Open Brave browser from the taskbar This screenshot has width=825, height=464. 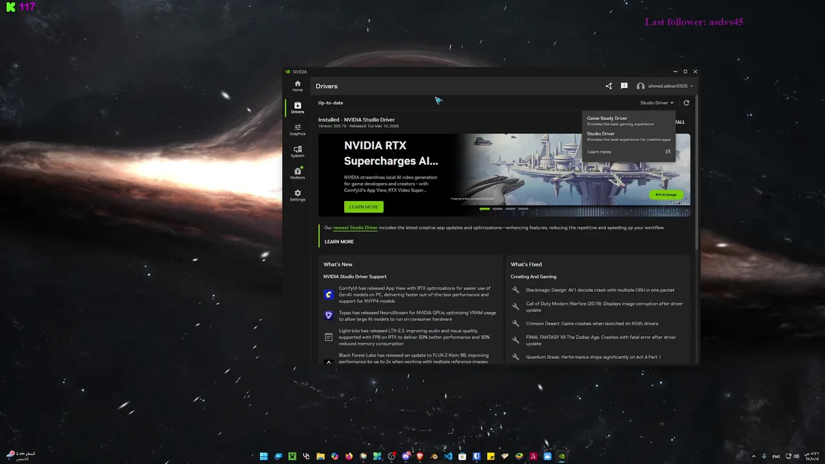point(420,456)
